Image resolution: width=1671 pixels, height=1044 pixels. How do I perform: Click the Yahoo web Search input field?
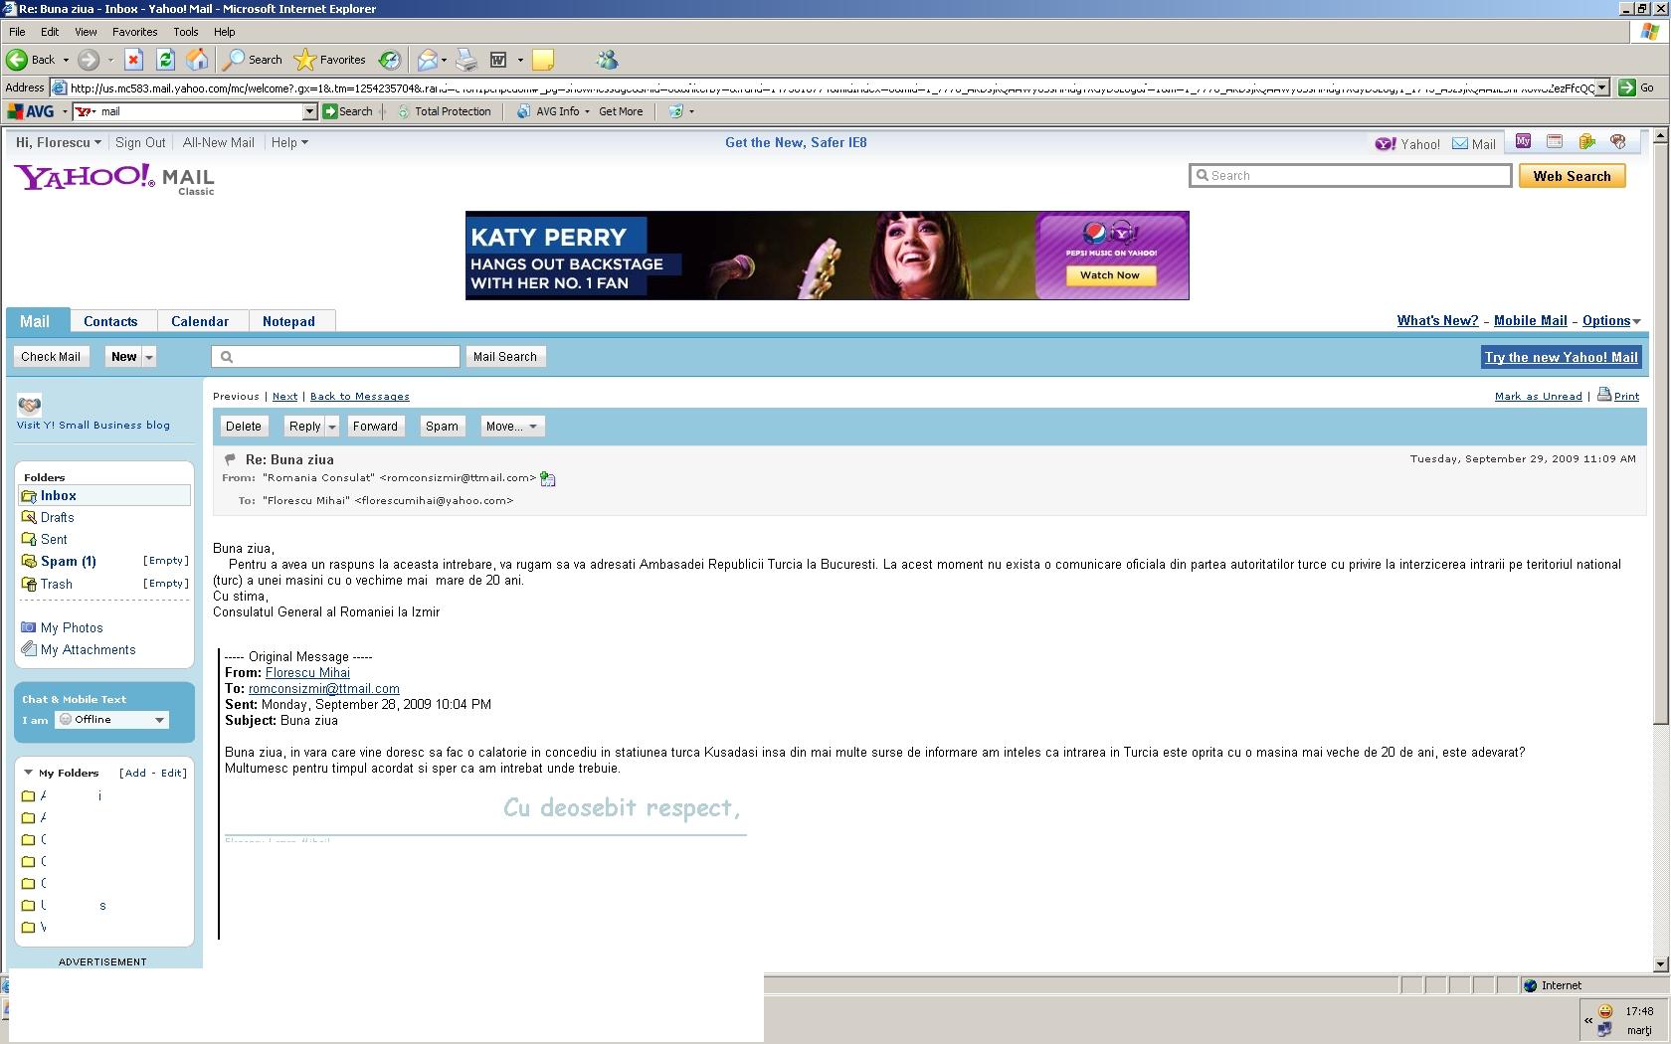pos(1351,176)
